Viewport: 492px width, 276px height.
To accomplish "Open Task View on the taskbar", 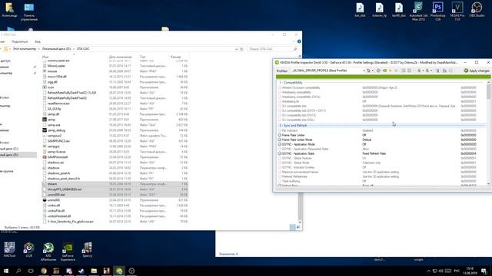I will pos(31,271).
